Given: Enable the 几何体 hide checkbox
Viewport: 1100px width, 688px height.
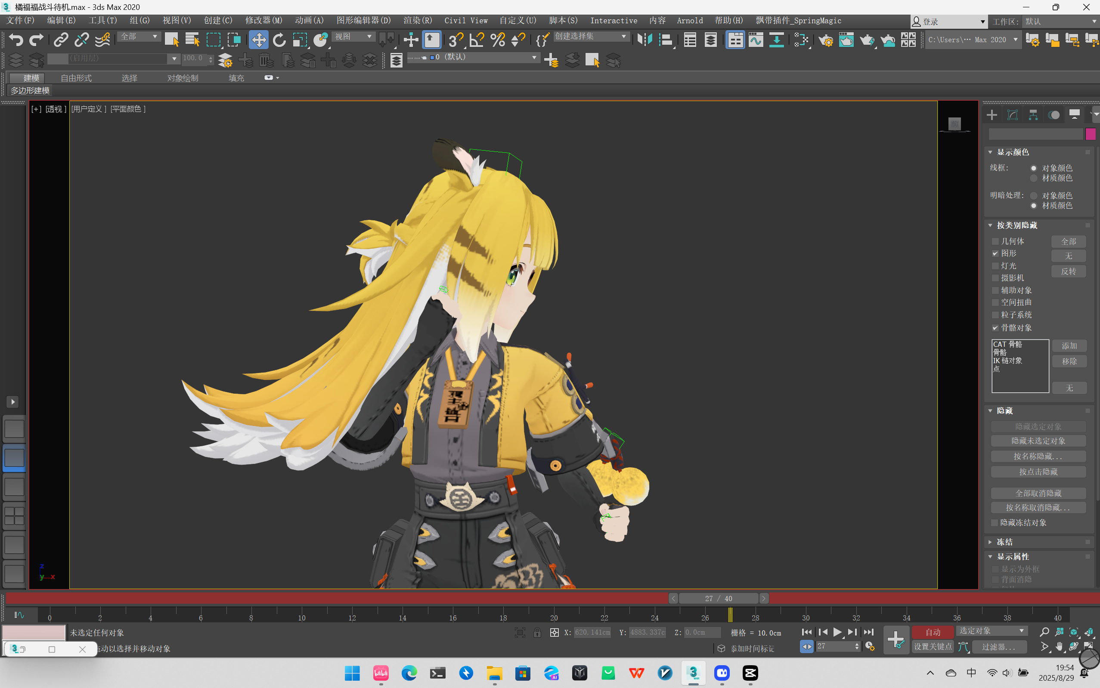Looking at the screenshot, I should [995, 241].
